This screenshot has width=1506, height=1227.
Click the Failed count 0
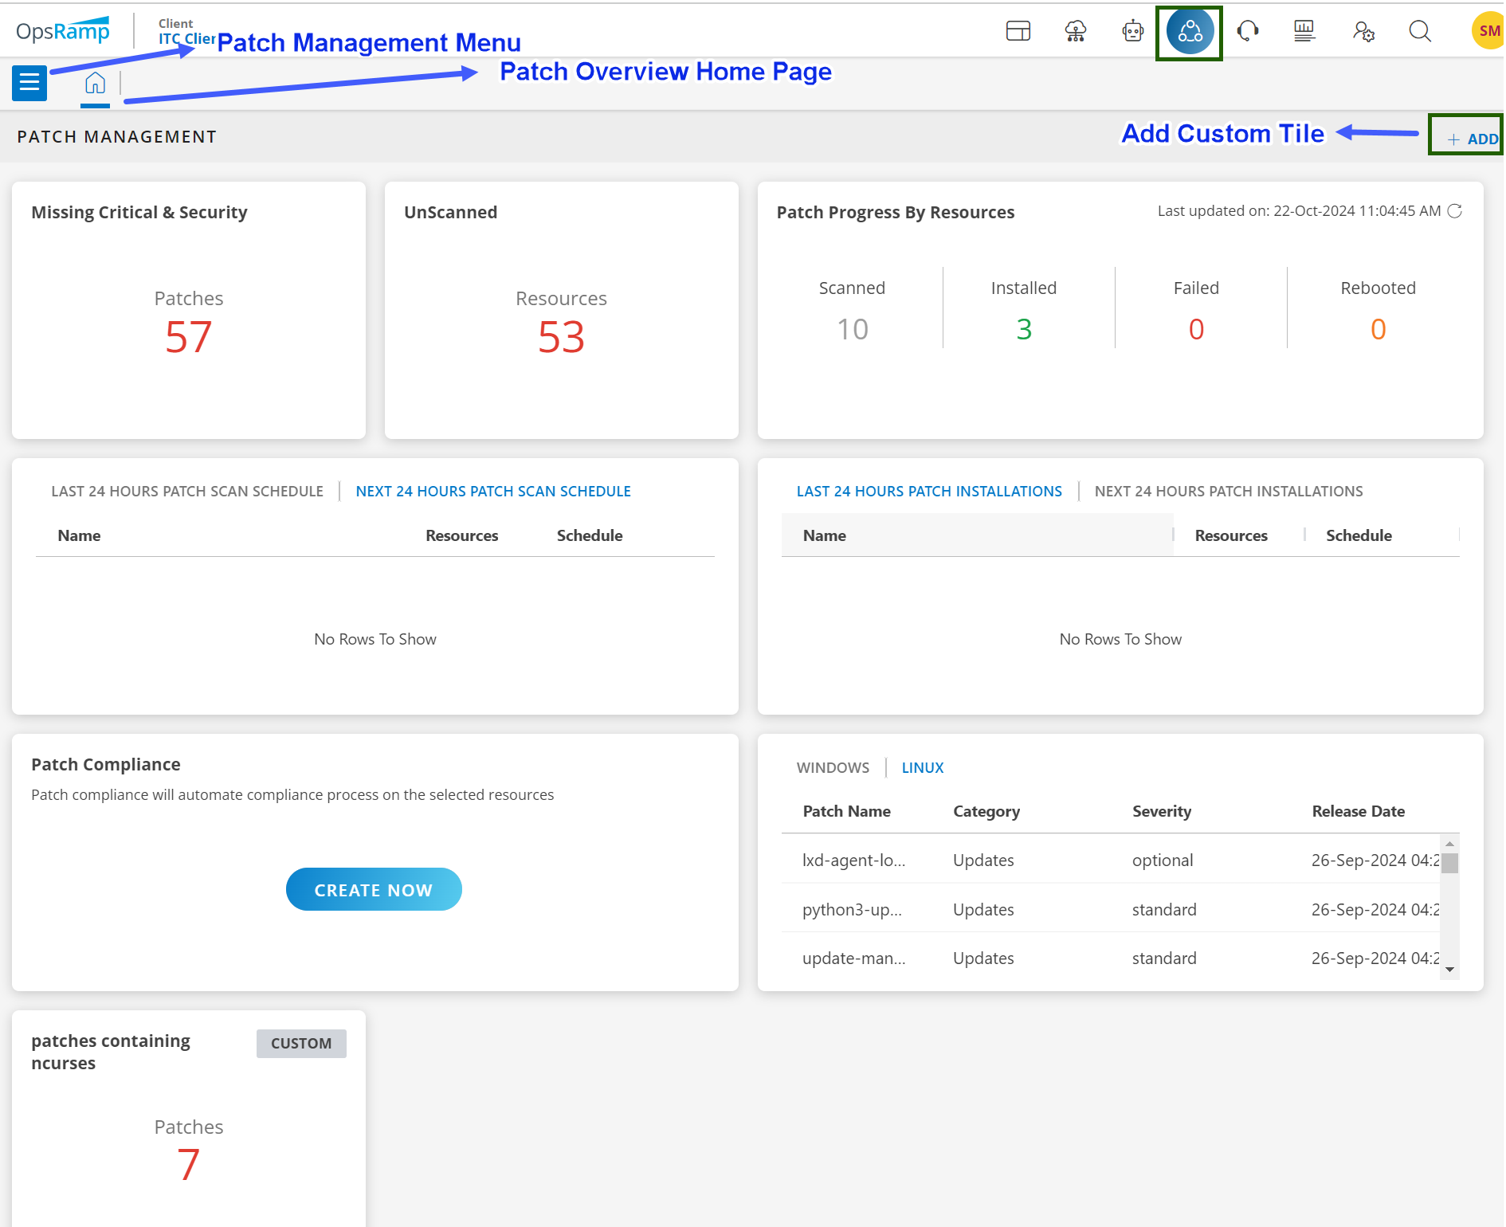1196,329
